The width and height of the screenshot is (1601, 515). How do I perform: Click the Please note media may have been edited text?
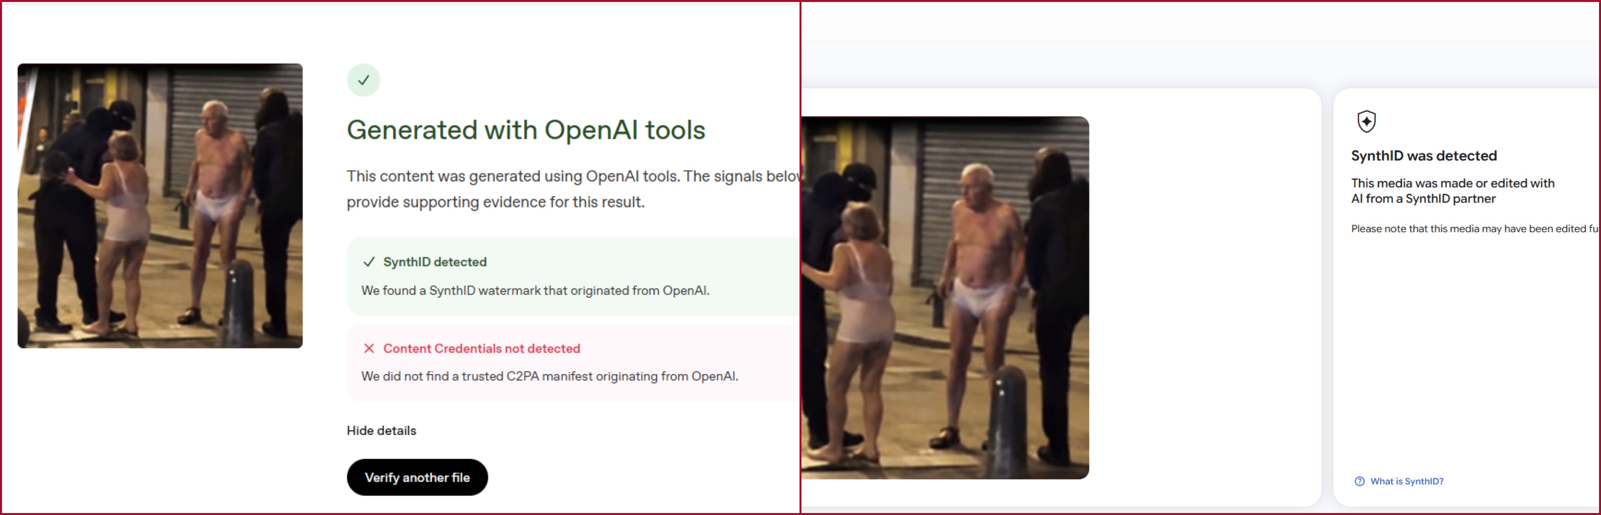pos(1474,229)
